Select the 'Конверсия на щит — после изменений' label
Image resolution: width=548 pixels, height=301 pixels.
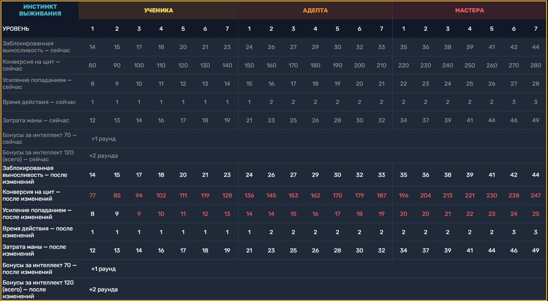click(31, 196)
